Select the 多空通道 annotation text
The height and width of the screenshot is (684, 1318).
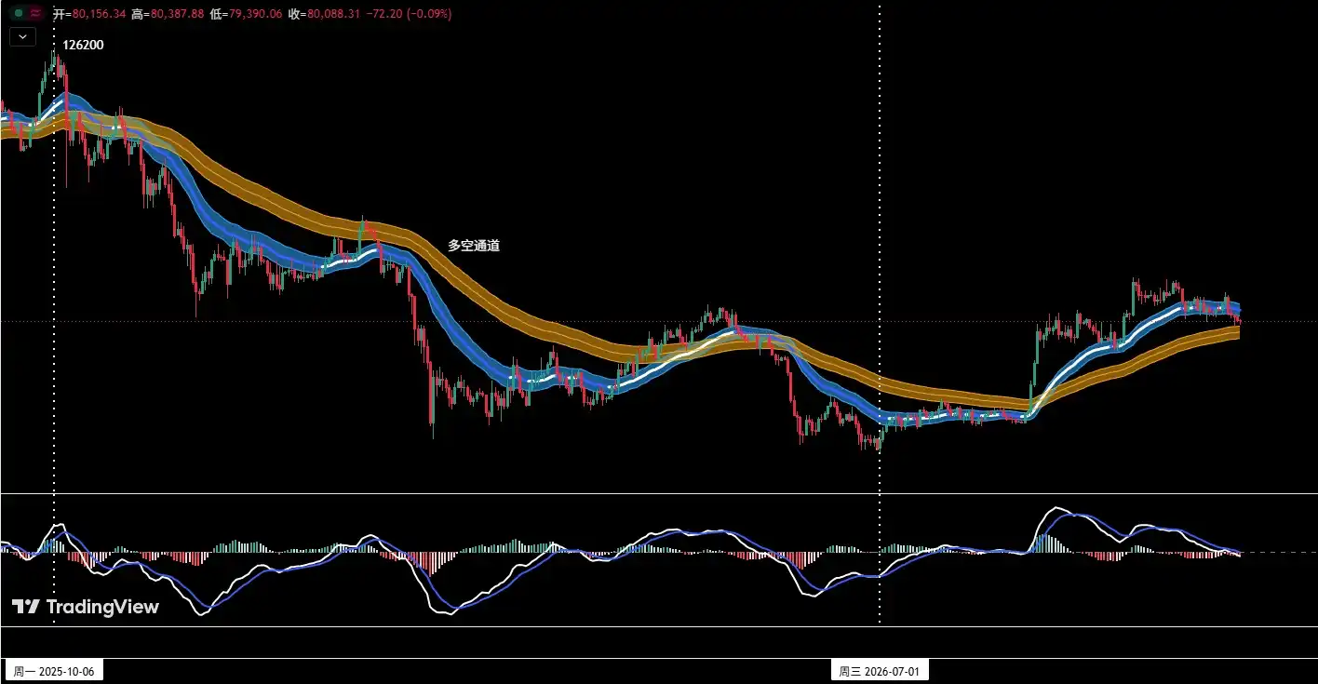(x=474, y=246)
